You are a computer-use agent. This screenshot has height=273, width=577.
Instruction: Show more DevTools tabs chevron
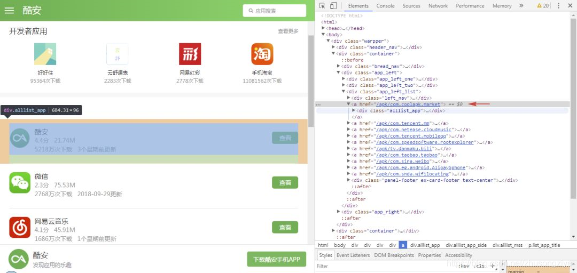pos(521,5)
